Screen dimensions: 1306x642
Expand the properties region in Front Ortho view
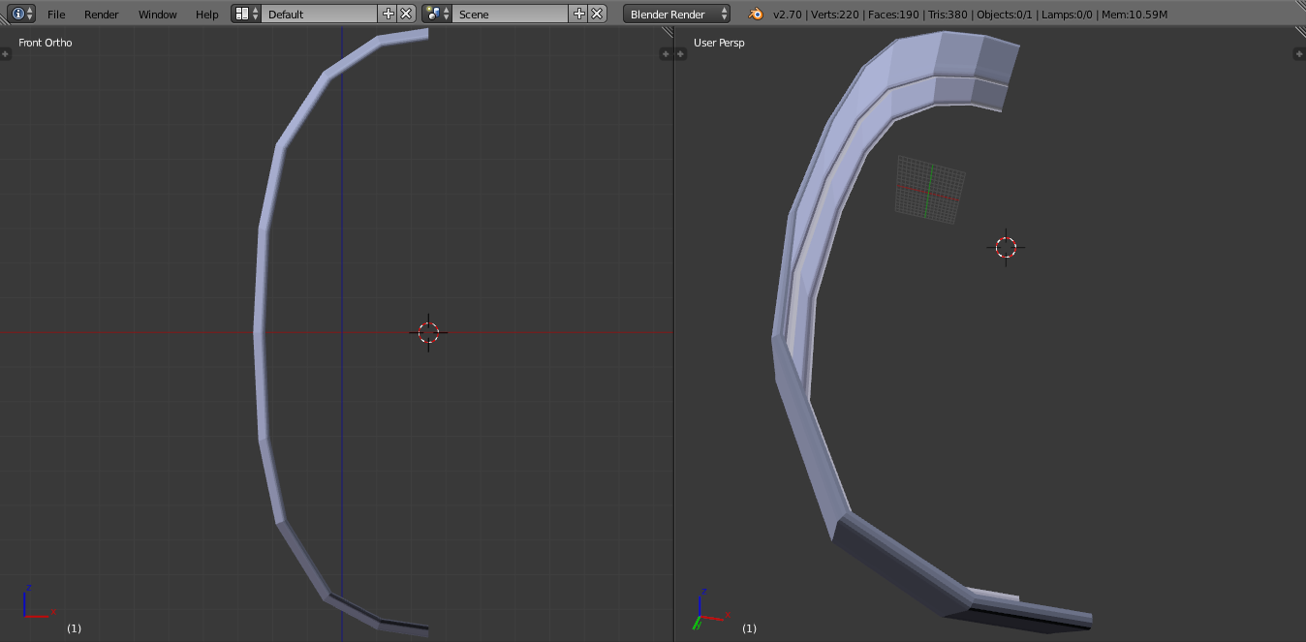pyautogui.click(x=666, y=54)
